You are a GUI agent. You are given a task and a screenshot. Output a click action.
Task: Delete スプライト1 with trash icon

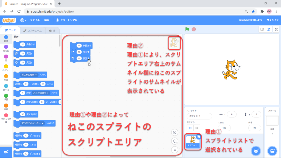[199, 137]
